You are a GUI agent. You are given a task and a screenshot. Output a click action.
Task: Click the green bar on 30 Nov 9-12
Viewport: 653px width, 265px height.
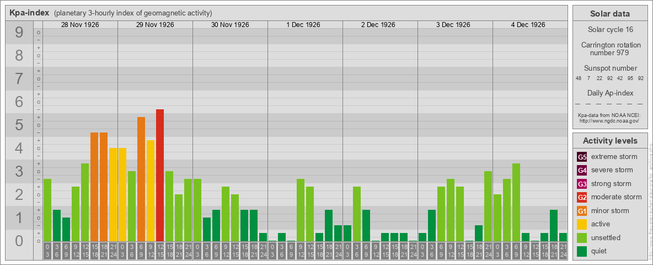(x=226, y=214)
